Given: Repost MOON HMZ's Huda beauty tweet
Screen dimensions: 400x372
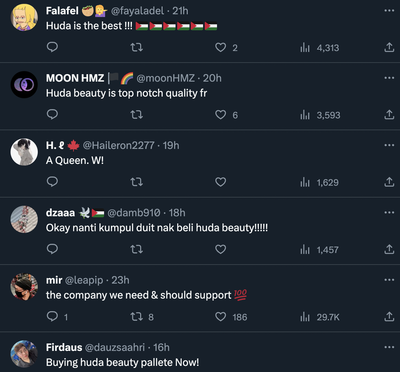Looking at the screenshot, I should tap(137, 115).
